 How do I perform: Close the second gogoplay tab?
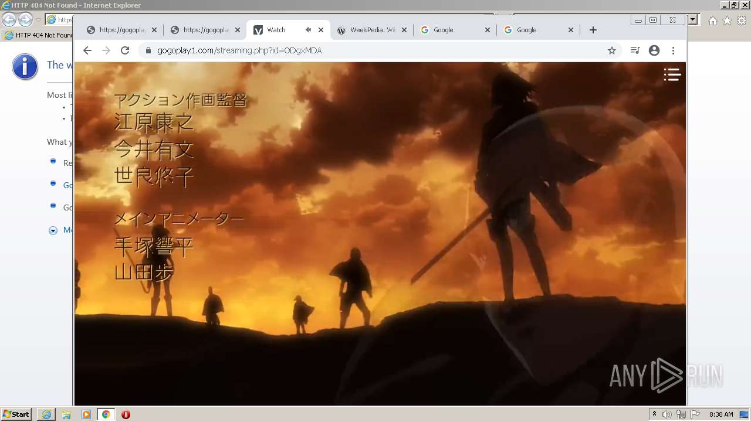click(238, 30)
